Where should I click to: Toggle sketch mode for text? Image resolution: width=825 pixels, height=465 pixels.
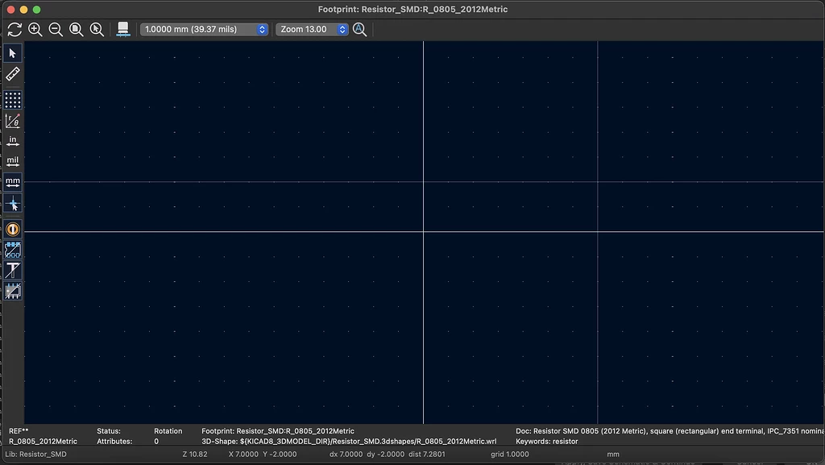coord(12,270)
